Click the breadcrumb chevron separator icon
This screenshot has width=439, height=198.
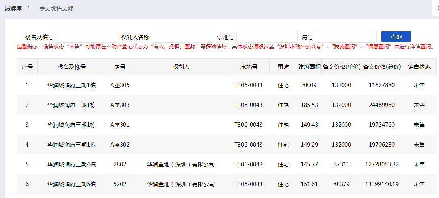tap(28, 8)
